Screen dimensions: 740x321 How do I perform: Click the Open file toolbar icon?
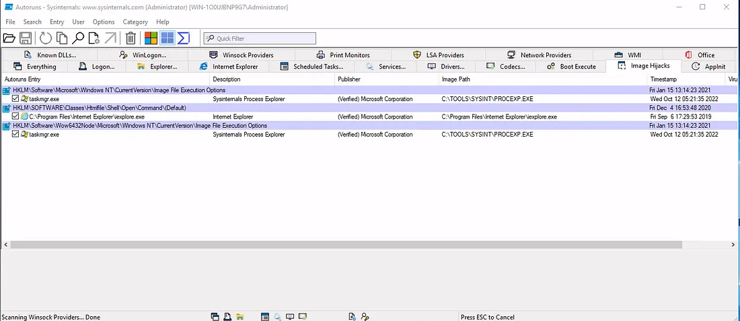[9, 38]
